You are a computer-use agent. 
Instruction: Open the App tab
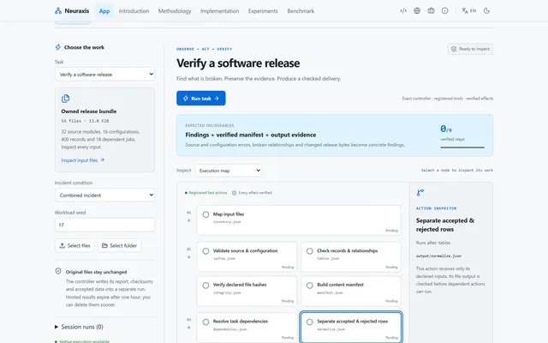pos(104,11)
